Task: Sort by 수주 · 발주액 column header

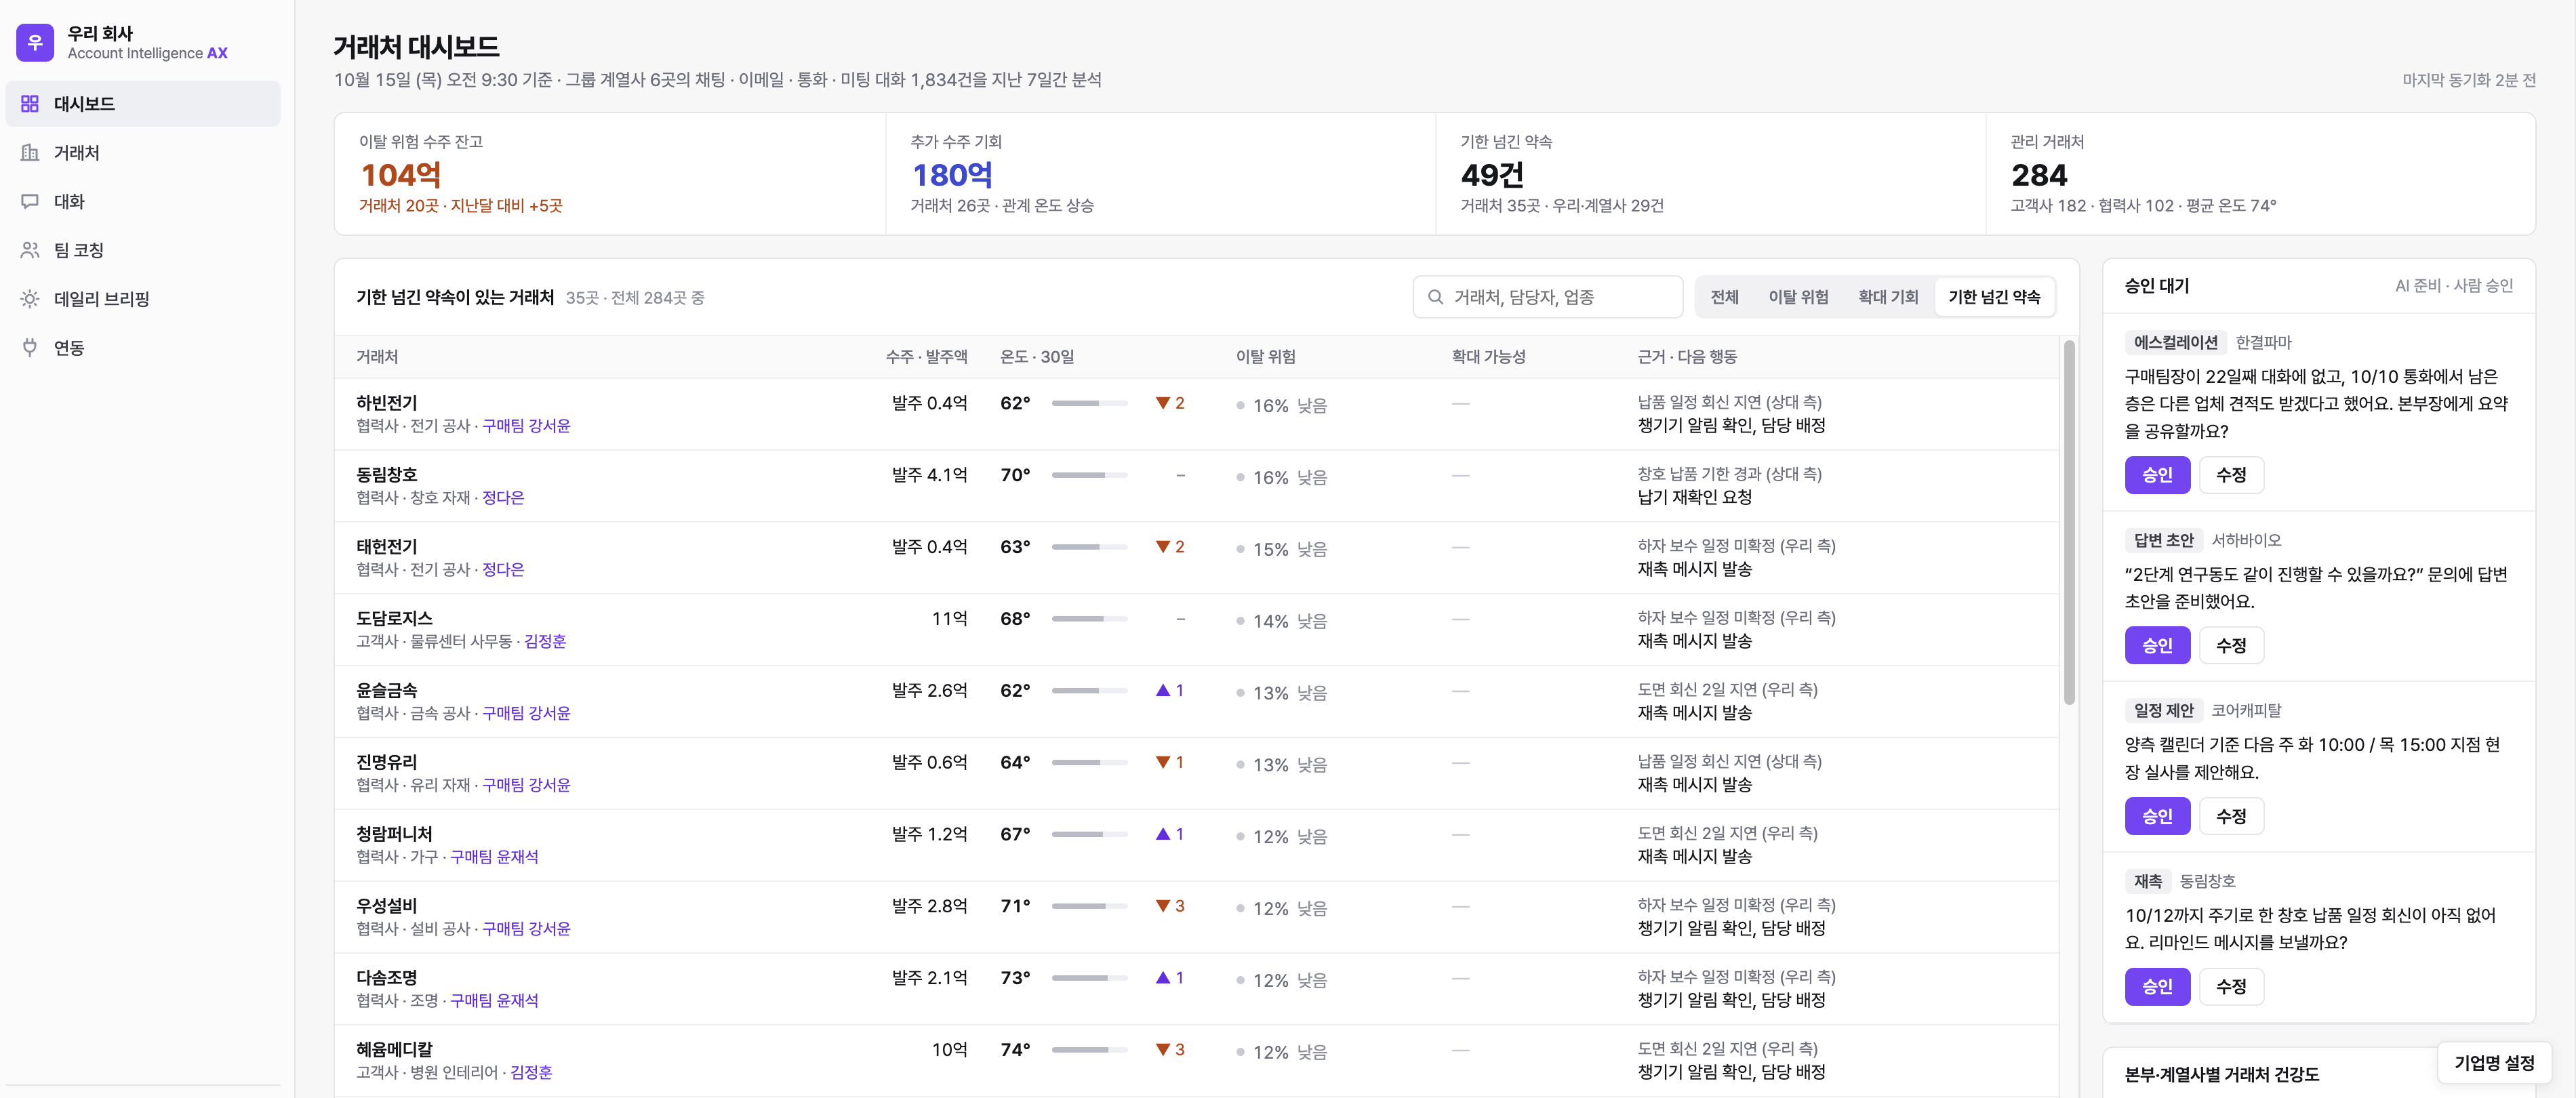Action: [x=926, y=357]
